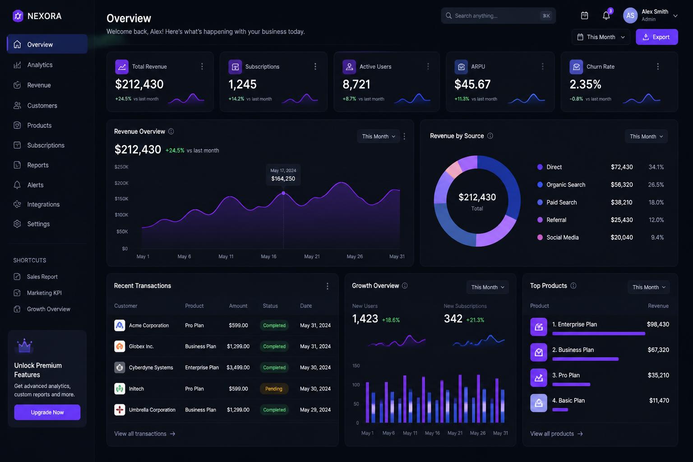Viewport: 693px width, 462px height.
Task: Show Growth Overview info icon
Action: point(405,286)
